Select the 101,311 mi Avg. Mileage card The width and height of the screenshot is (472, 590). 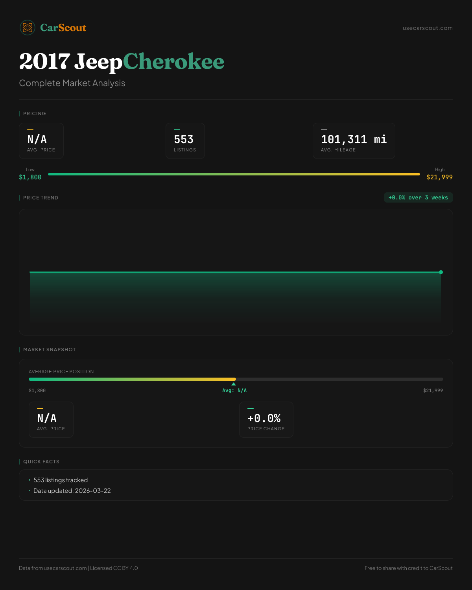[x=354, y=141]
